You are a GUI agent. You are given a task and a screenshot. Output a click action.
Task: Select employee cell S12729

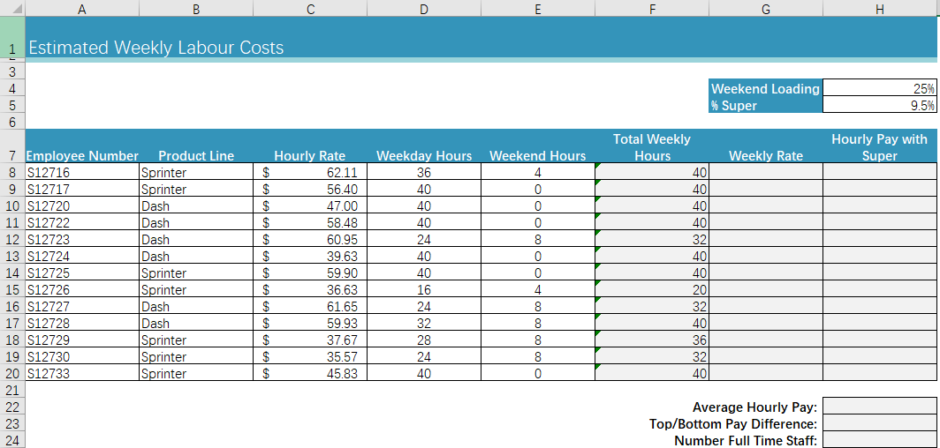click(x=82, y=340)
